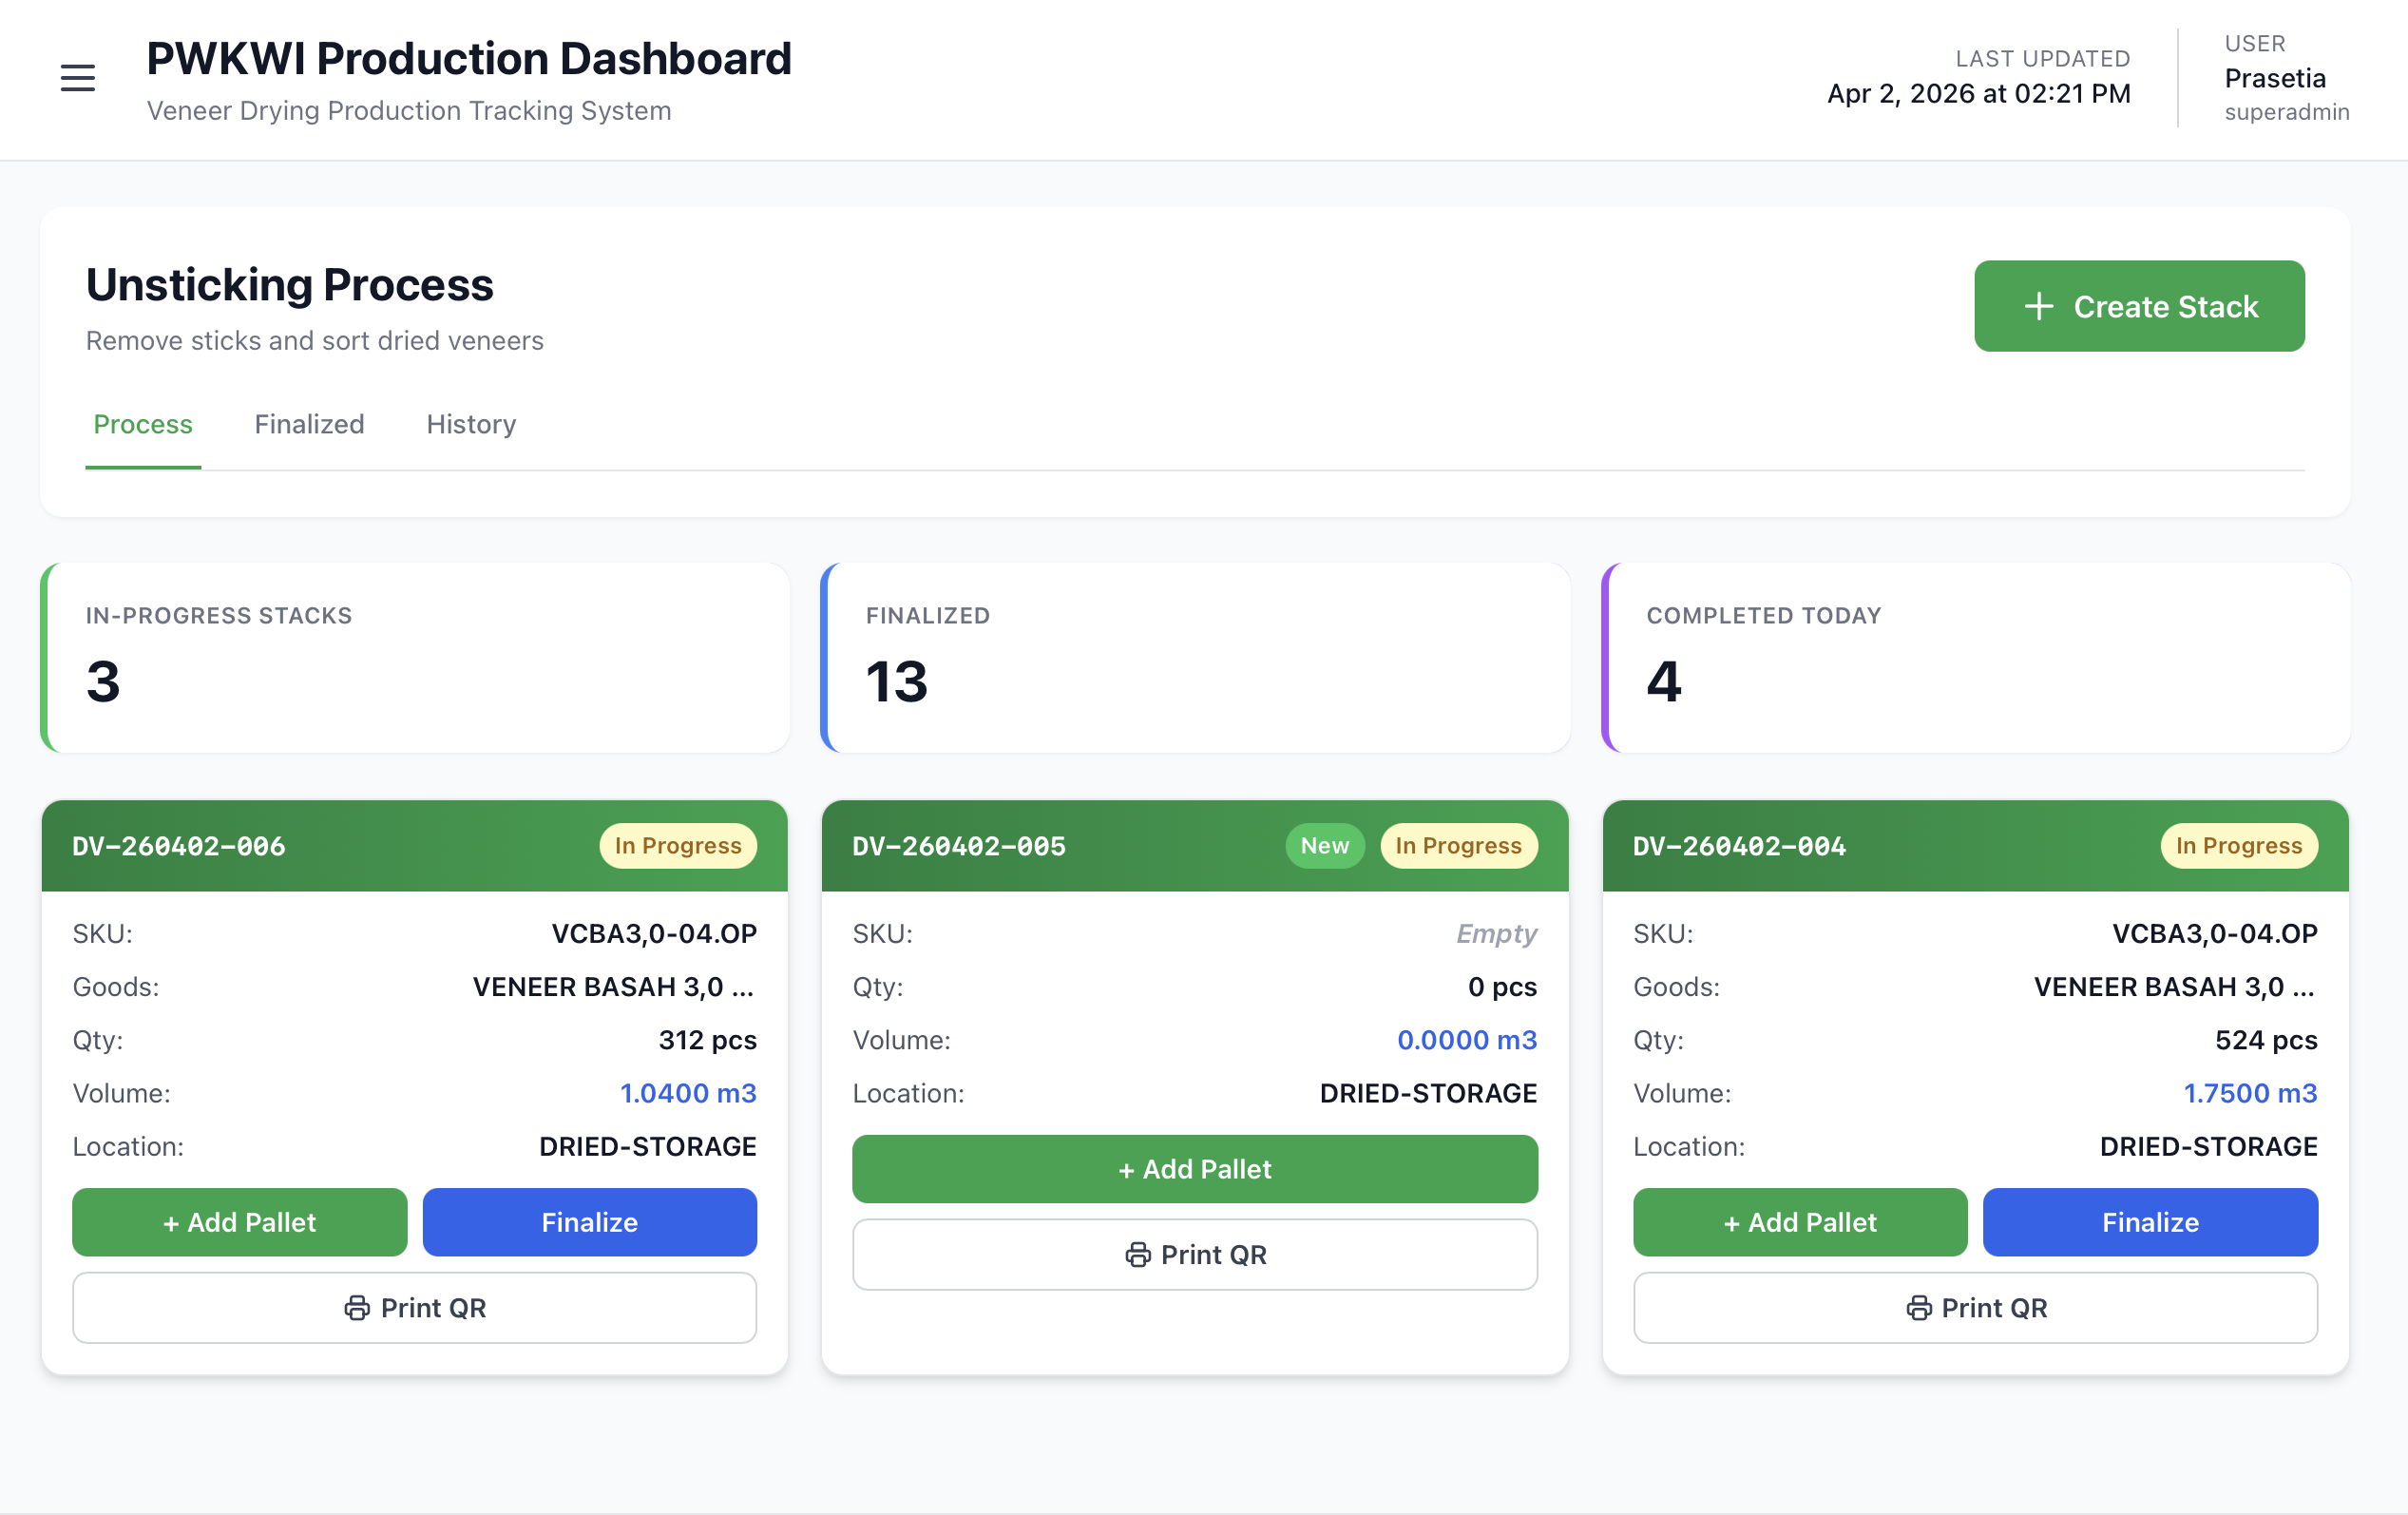This screenshot has height=1515, width=2408.
Task: Add pallet to stack DV-260402-004
Action: (x=1799, y=1222)
